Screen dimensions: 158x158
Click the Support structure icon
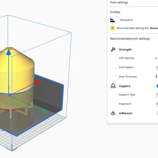pos(113,86)
